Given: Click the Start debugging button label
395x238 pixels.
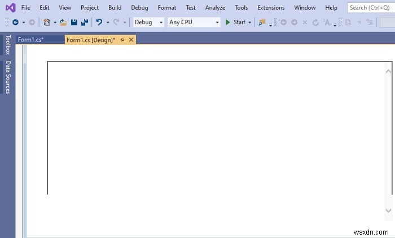Looking at the screenshot, I should coord(239,23).
